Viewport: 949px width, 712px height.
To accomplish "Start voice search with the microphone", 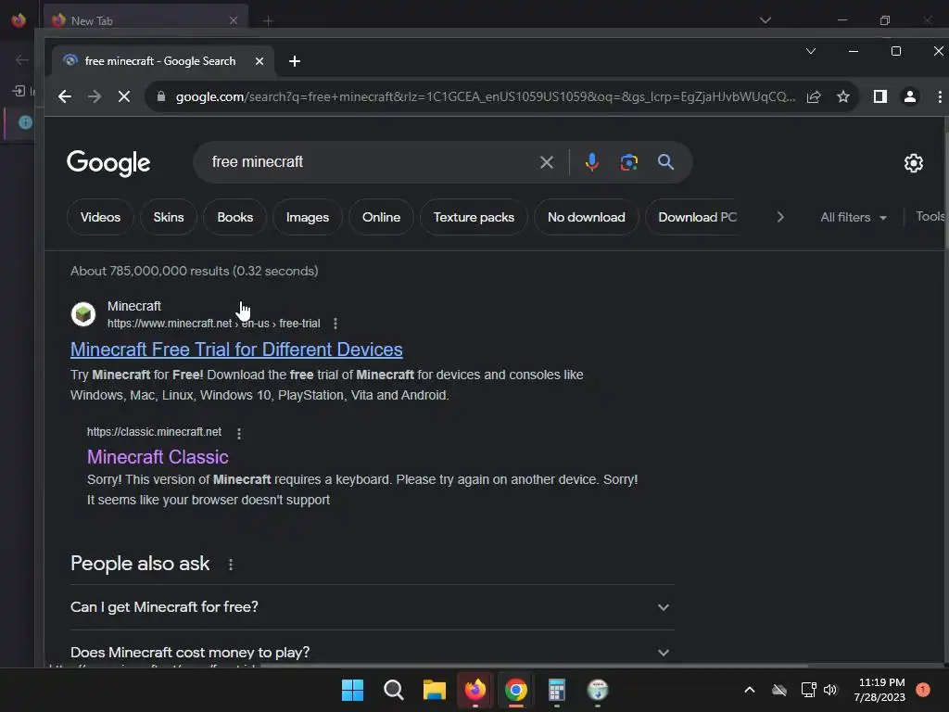I will click(x=592, y=162).
